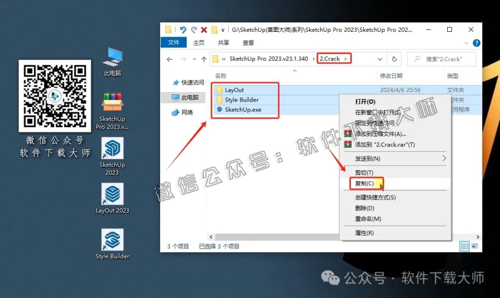500x298 pixels.
Task: Open Style Builder from the desktop
Action: [x=112, y=239]
